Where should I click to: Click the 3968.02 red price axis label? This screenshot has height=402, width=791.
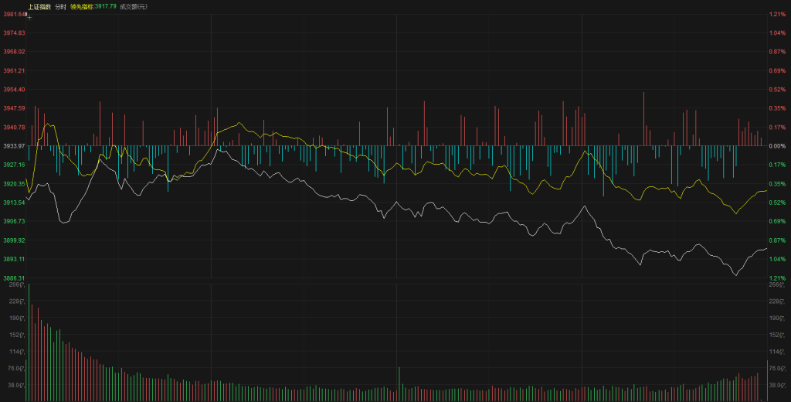click(x=13, y=52)
